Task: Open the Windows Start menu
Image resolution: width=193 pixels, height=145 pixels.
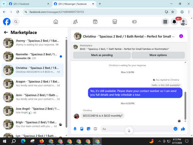Action: [4, 141]
